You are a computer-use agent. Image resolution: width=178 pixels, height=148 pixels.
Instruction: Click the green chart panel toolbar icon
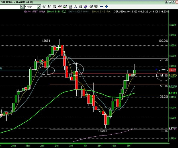(65, 7)
